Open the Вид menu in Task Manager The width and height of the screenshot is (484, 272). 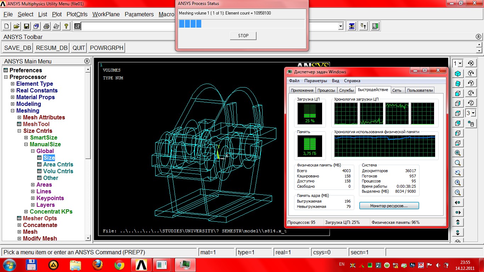336,81
